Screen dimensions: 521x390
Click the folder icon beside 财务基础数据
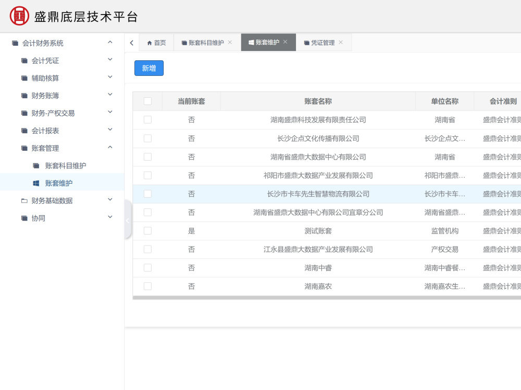(24, 201)
